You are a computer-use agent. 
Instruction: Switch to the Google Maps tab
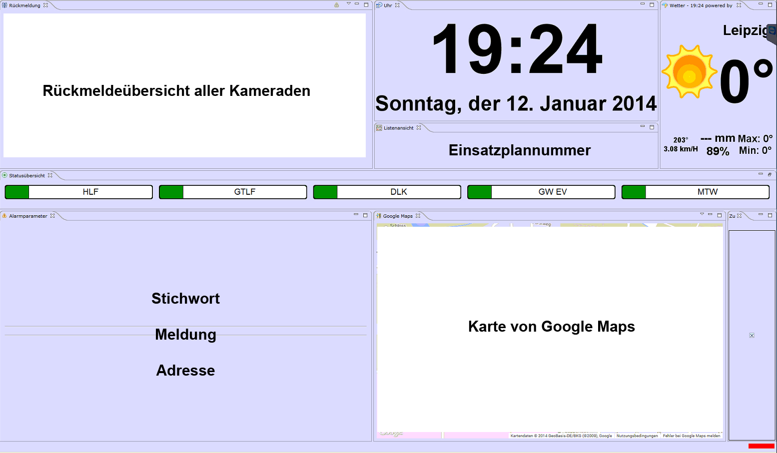tap(398, 216)
